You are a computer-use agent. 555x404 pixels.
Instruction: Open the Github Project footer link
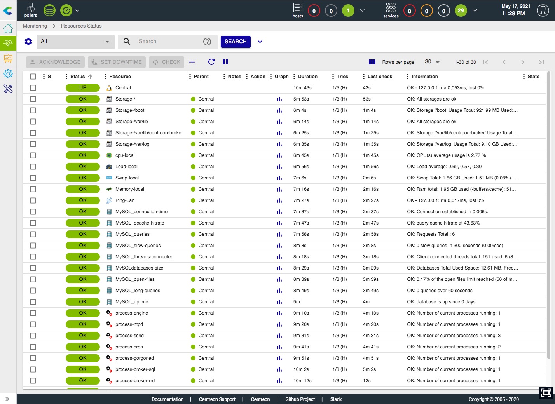[300, 399]
